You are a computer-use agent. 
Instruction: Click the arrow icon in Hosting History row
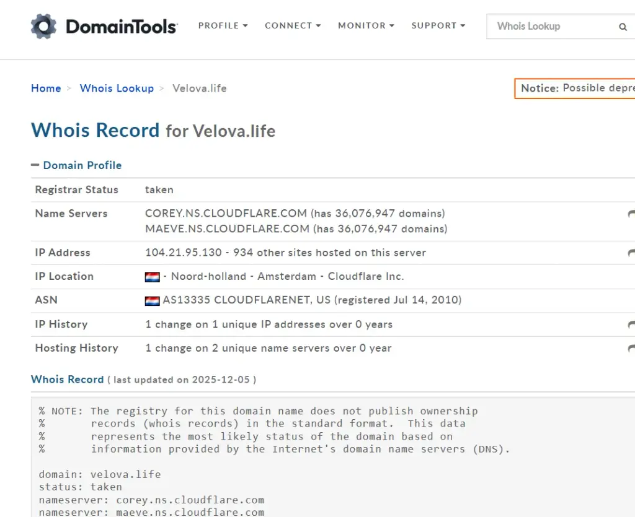(x=631, y=349)
